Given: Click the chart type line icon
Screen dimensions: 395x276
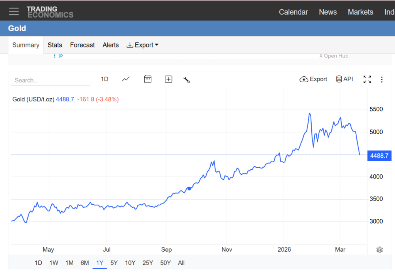Looking at the screenshot, I should [x=126, y=79].
